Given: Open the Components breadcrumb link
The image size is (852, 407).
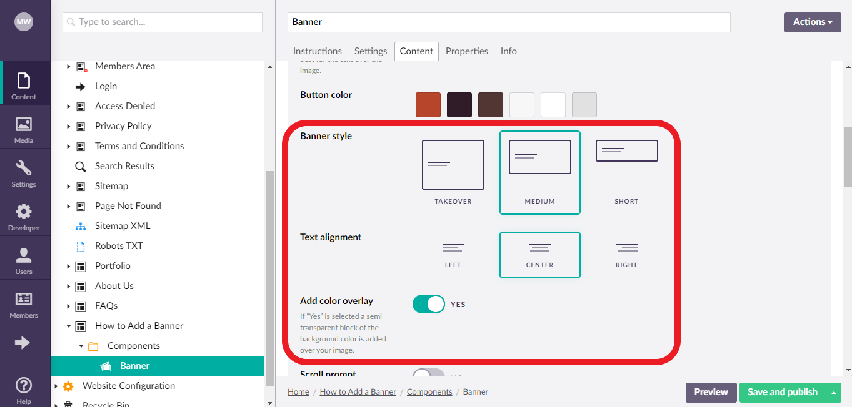Looking at the screenshot, I should pos(429,392).
